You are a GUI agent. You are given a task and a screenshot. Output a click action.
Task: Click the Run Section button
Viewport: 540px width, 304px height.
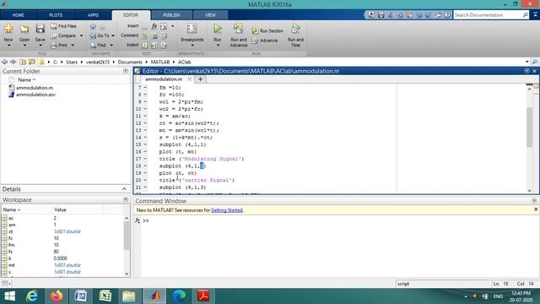(x=267, y=31)
